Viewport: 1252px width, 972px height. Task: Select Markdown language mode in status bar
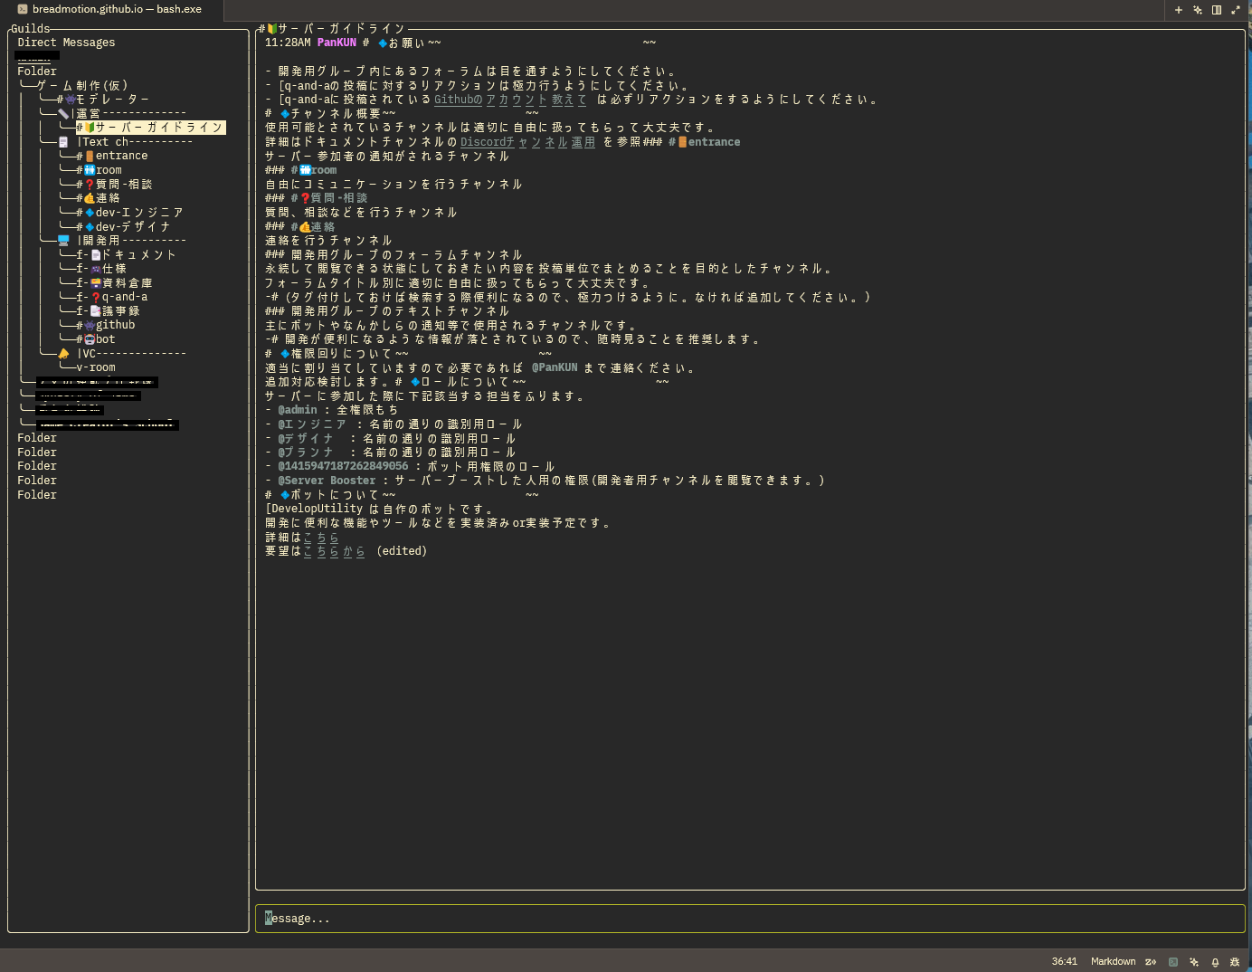coord(1113,962)
